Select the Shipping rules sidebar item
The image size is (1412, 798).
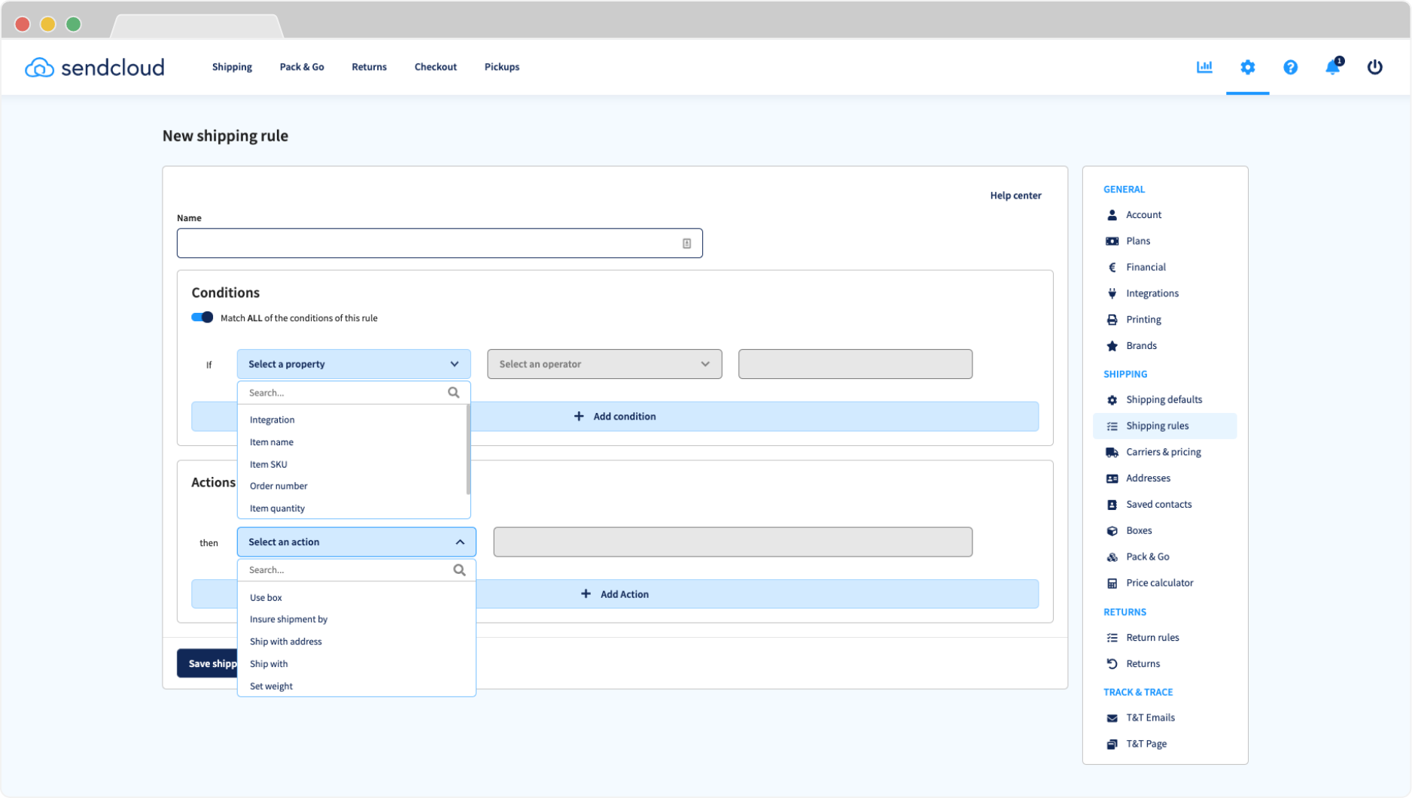(1157, 426)
